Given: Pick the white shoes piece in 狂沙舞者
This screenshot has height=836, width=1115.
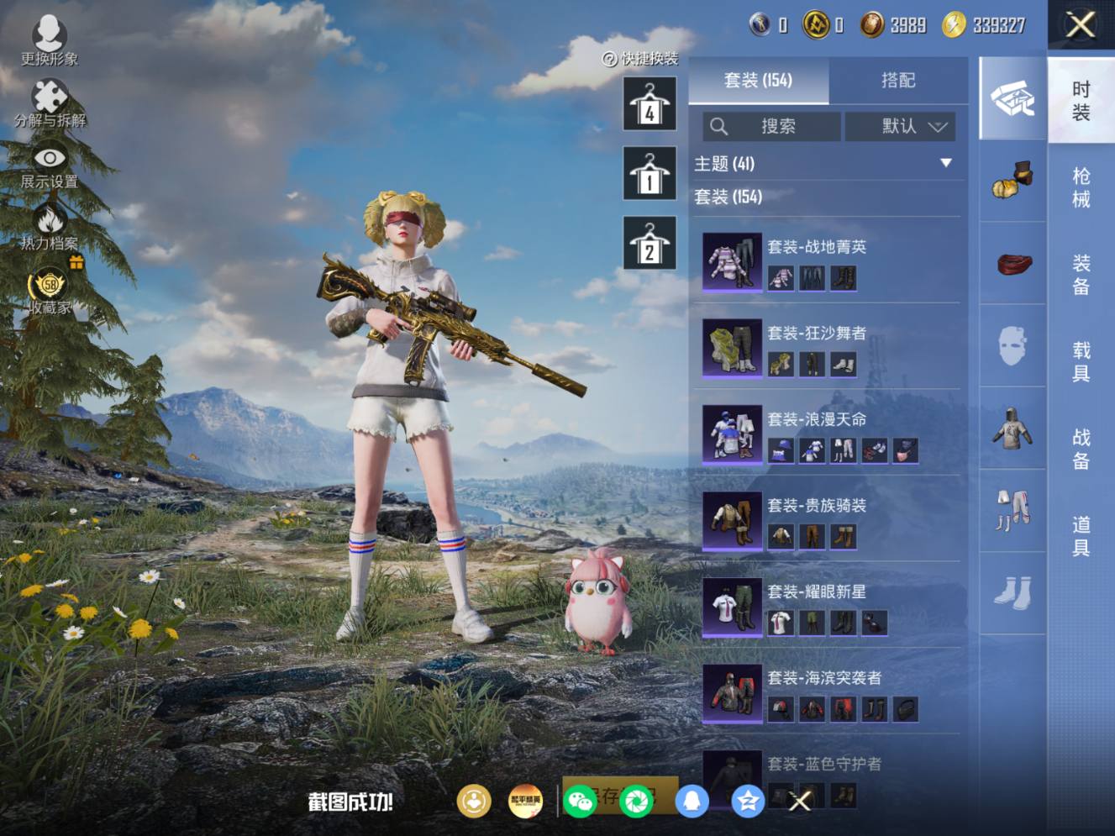Looking at the screenshot, I should (843, 364).
